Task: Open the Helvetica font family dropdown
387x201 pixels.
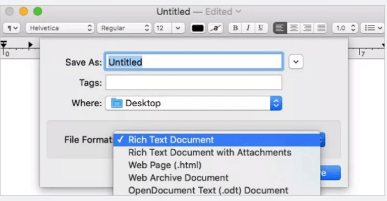Action: click(60, 28)
